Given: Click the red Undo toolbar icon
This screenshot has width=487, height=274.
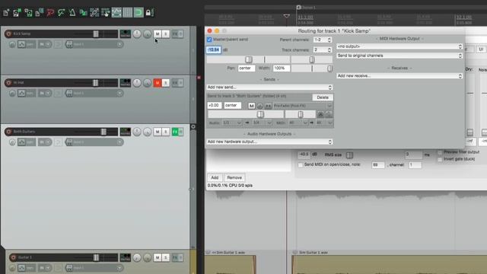Looking at the screenshot, I should tap(50, 13).
